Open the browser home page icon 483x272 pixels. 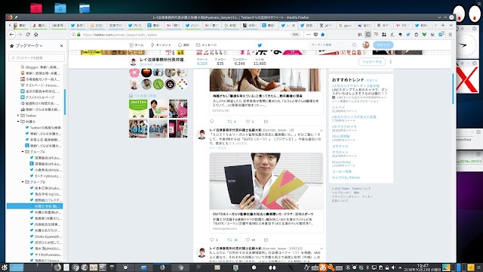coord(36,35)
